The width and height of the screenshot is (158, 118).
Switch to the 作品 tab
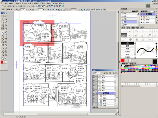pyautogui.click(x=3, y=10)
